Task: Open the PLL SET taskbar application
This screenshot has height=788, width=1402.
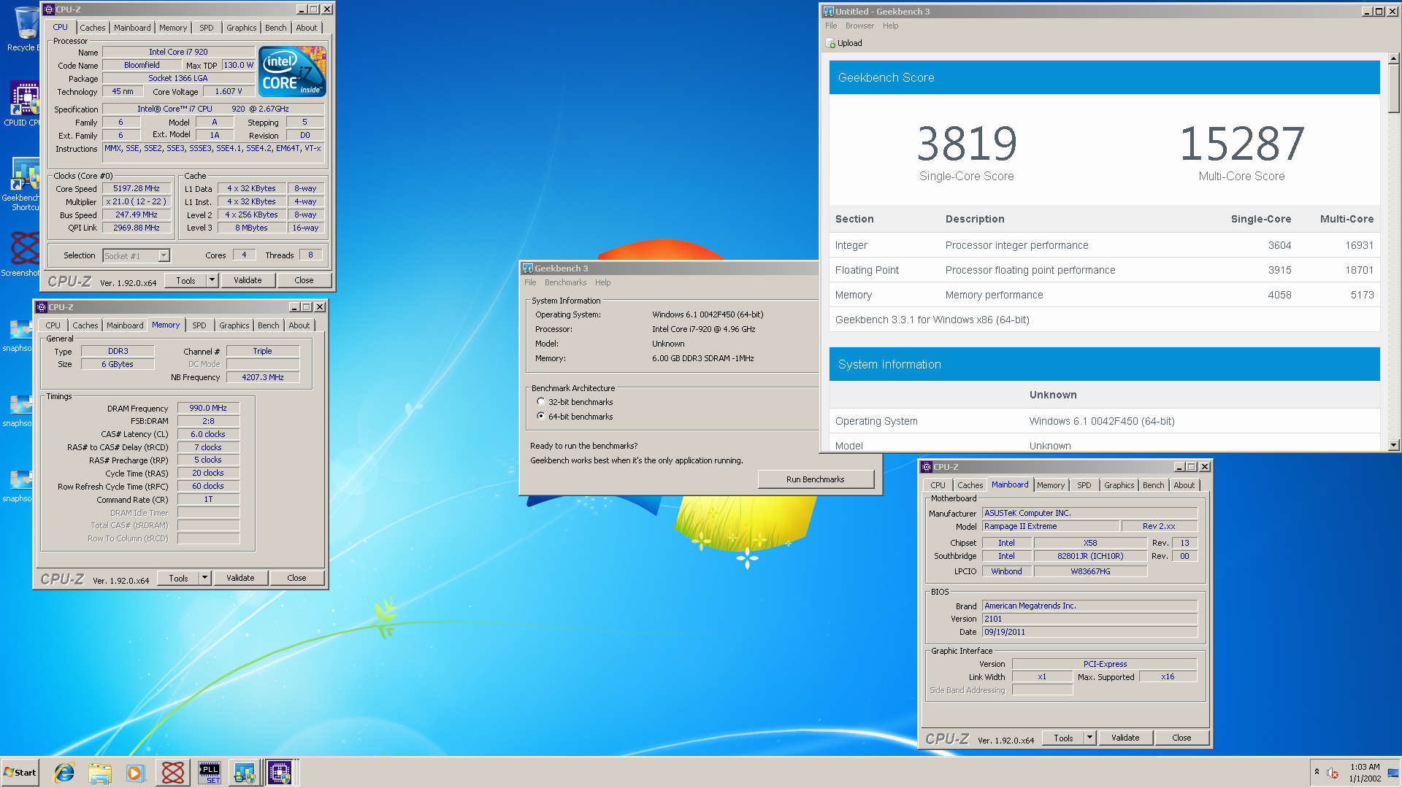Action: (x=210, y=773)
